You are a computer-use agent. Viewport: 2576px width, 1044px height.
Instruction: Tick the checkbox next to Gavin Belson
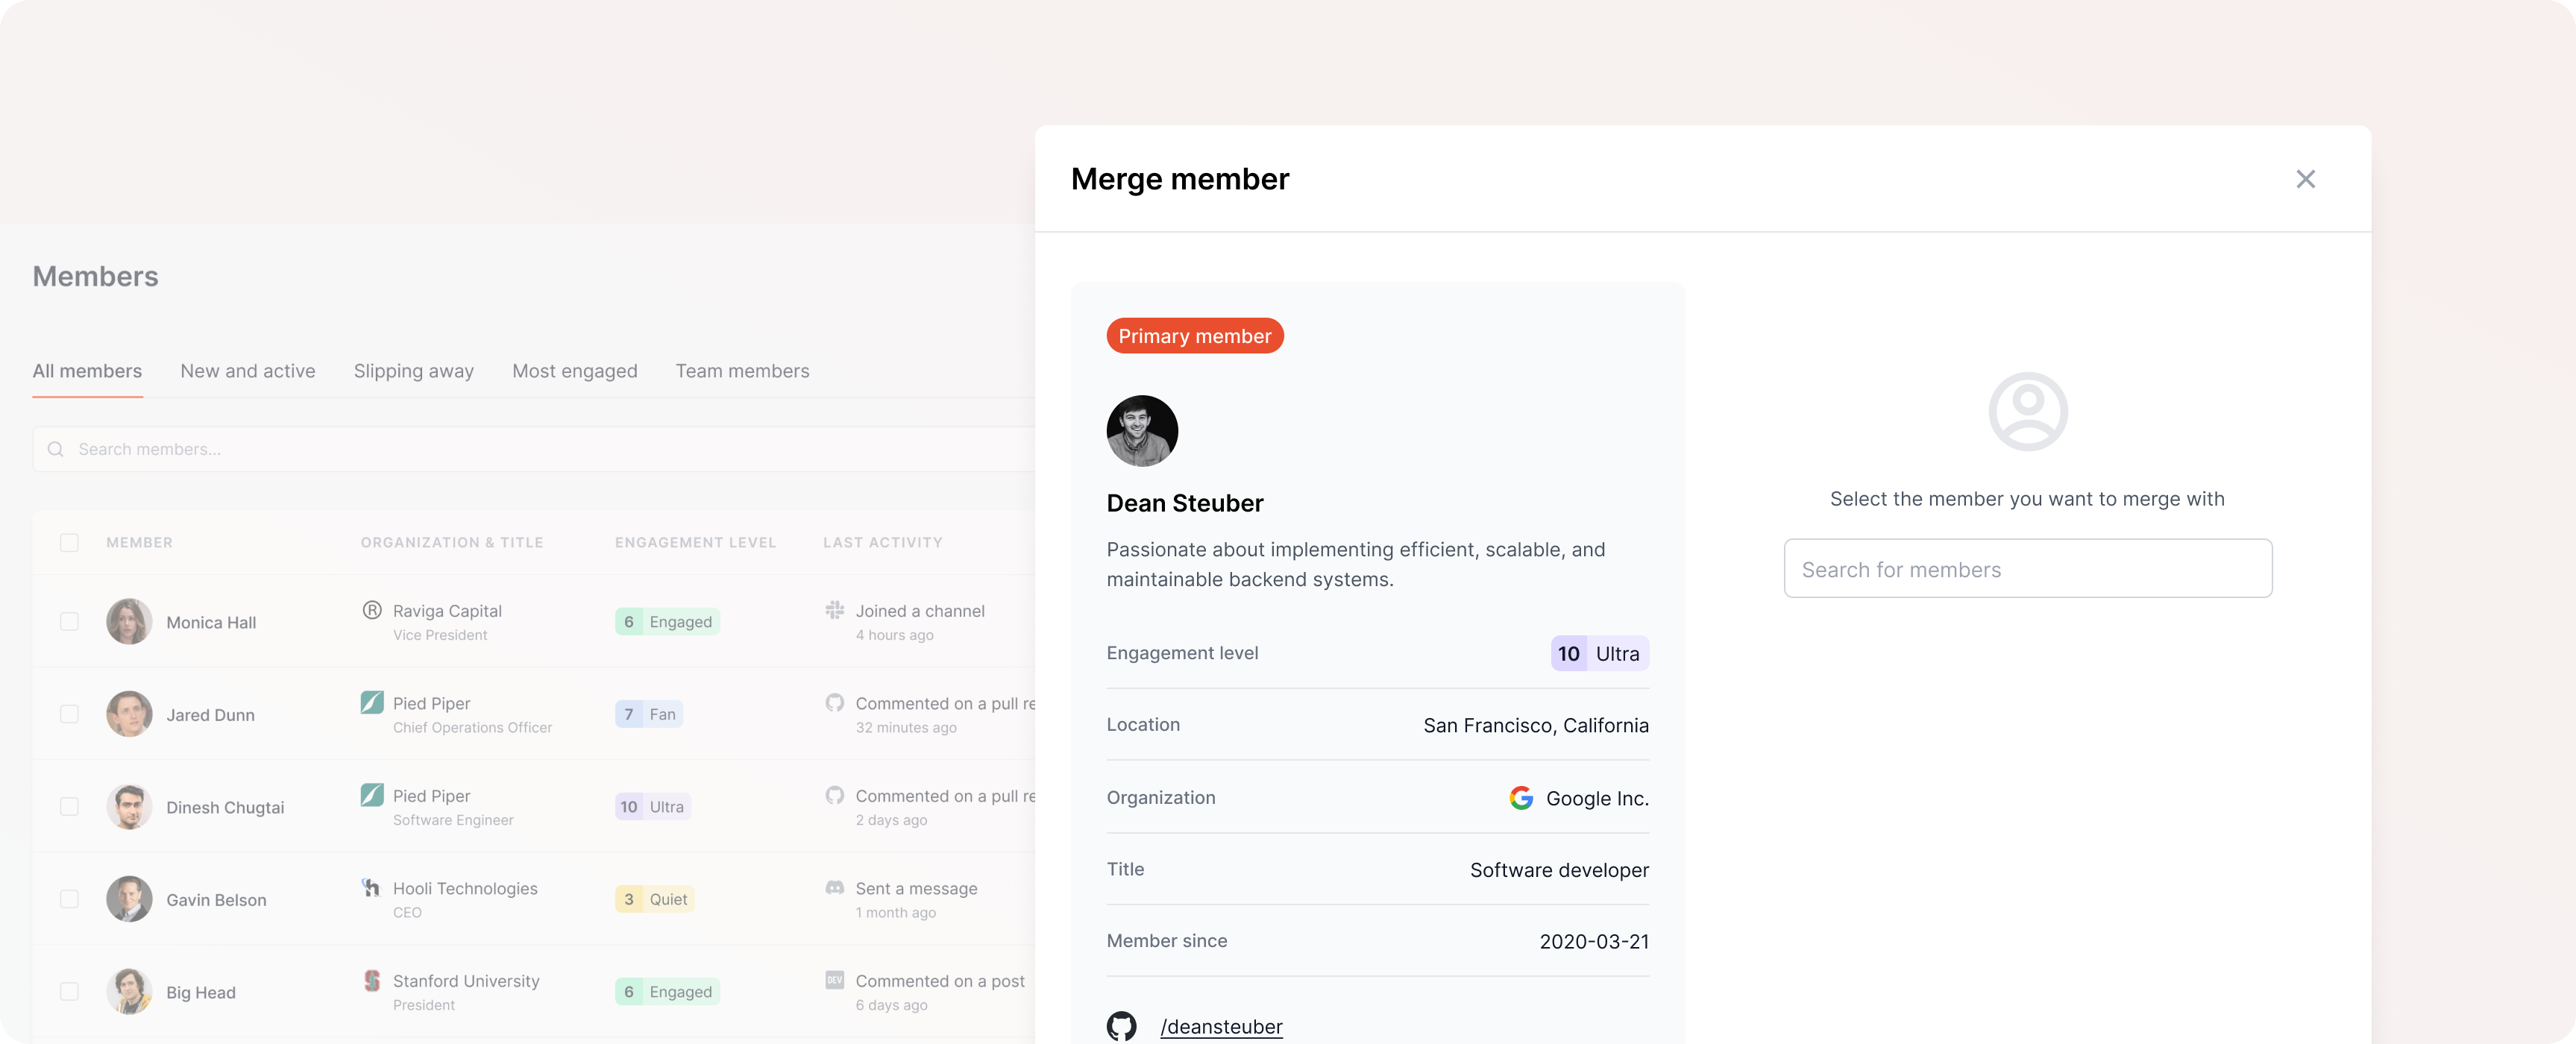pyautogui.click(x=69, y=899)
